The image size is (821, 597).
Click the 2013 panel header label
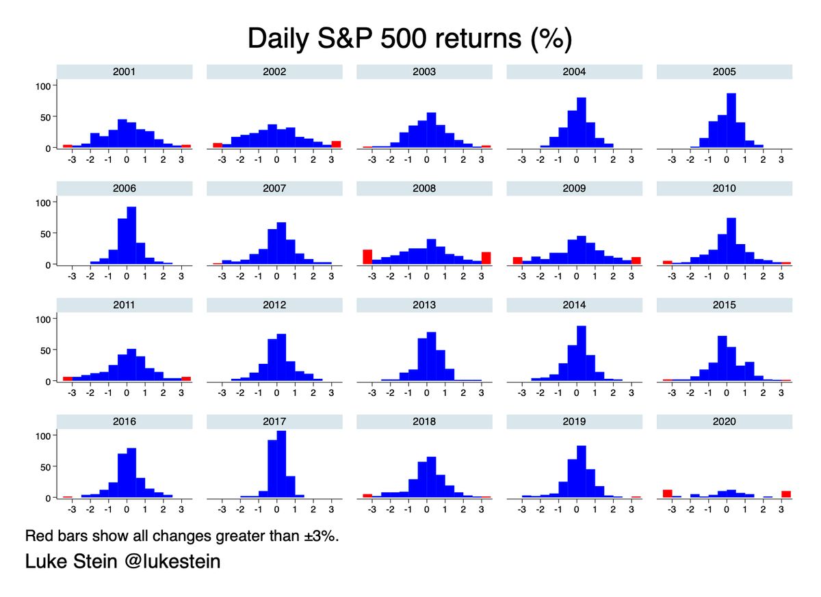424,304
